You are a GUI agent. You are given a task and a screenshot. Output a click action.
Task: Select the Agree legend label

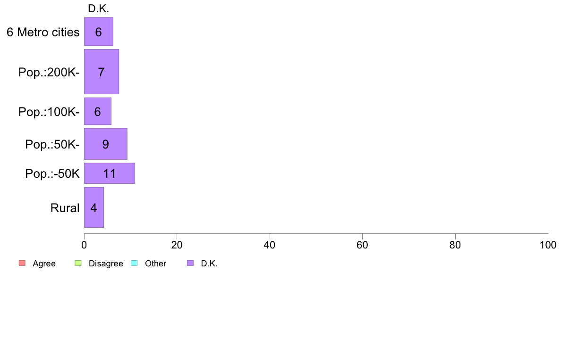coord(44,264)
